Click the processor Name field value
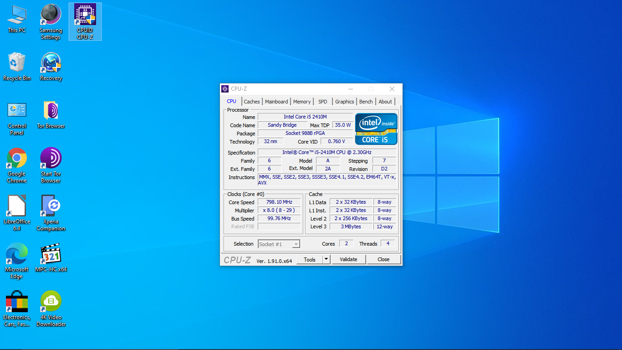The height and width of the screenshot is (350, 622). click(x=305, y=117)
